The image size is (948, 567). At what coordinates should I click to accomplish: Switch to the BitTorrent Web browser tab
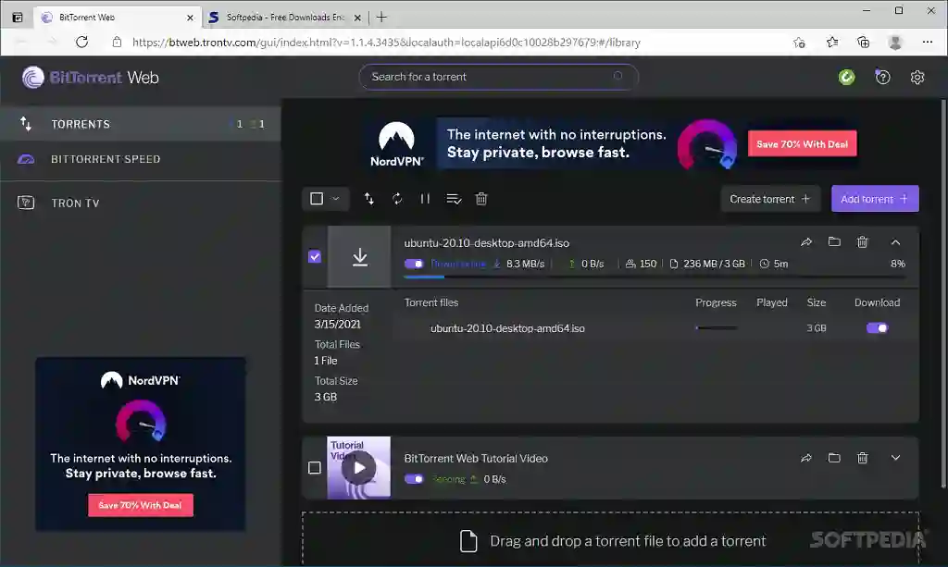point(118,17)
